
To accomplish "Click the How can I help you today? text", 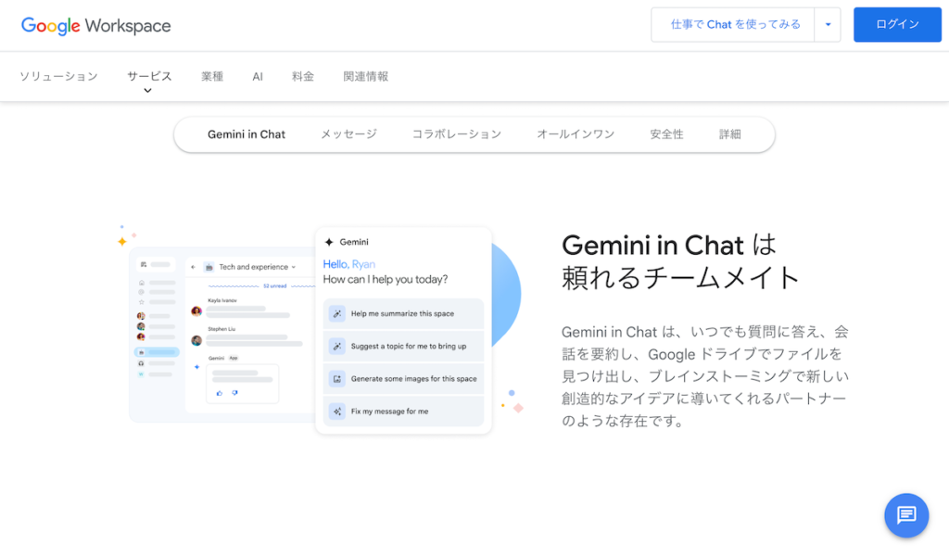I will [x=386, y=279].
